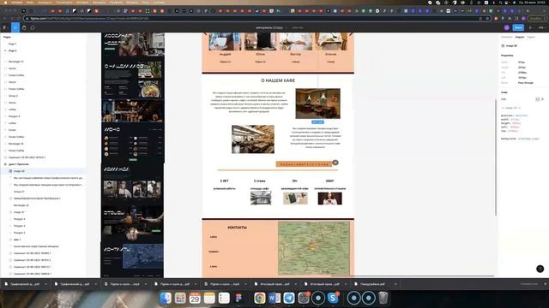Open the CSS code format dropdown
Viewport: 549px width, 308px height.
[x=504, y=99]
